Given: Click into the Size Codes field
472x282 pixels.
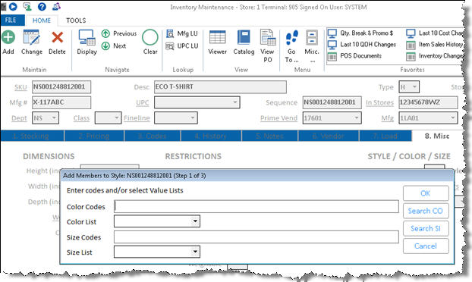Looking at the screenshot, I should pos(256,237).
